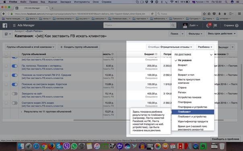Open Safari from the dock
243x151 pixels.
coord(36,146)
